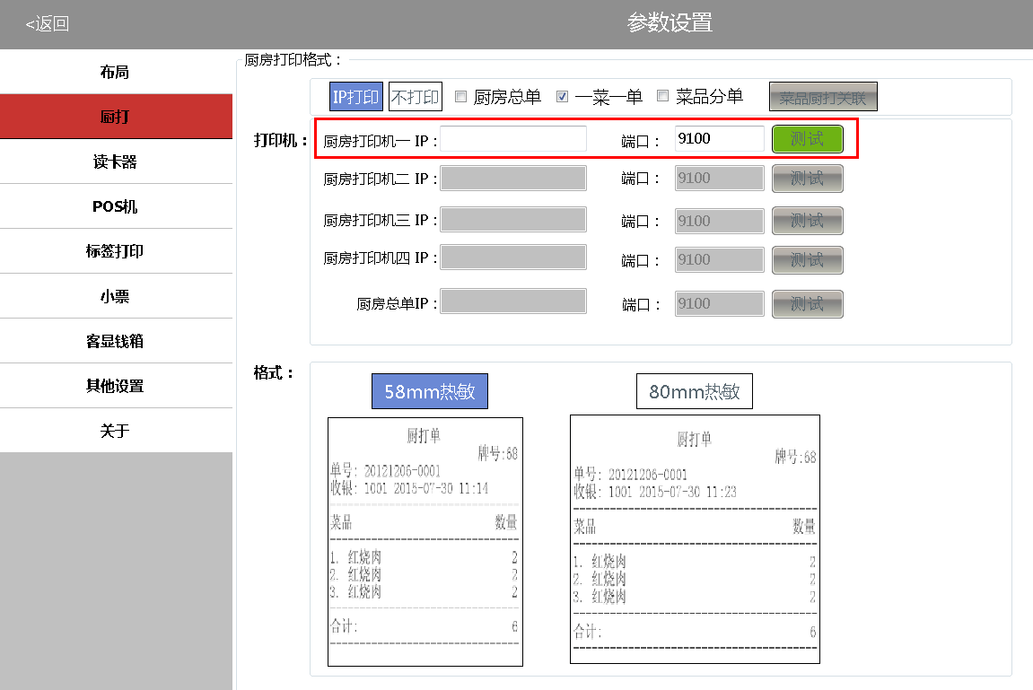Select the 厨打 sidebar item

click(116, 117)
